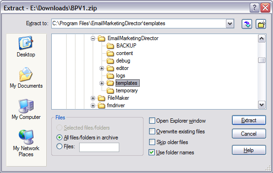Uncheck Use folder names

point(152,152)
